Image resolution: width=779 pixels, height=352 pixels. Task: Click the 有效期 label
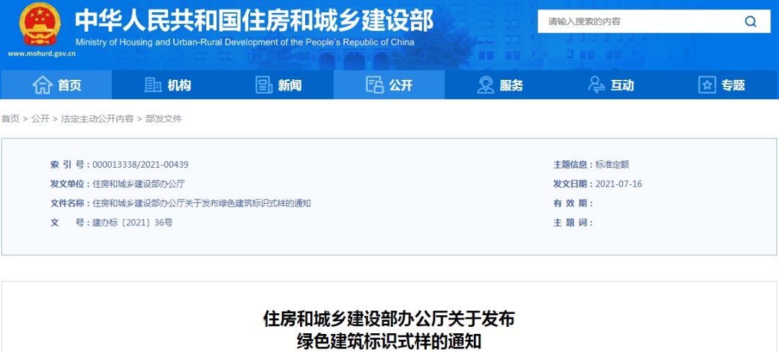(573, 203)
